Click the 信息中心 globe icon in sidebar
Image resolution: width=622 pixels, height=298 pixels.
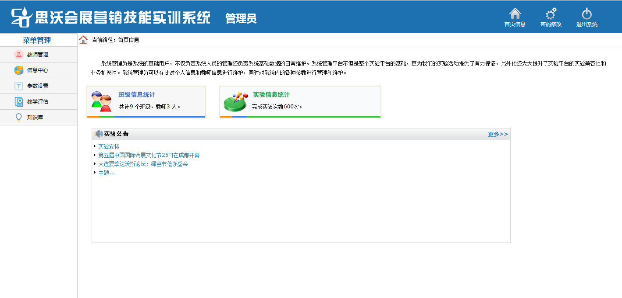[x=18, y=70]
